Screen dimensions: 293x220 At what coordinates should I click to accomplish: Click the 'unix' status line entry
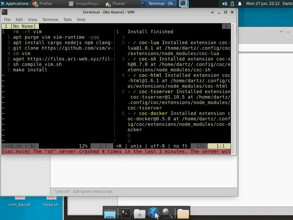136,146
